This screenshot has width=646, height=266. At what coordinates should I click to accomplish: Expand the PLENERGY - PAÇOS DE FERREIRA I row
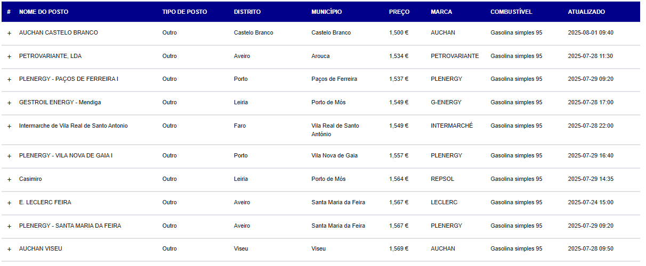click(9, 79)
